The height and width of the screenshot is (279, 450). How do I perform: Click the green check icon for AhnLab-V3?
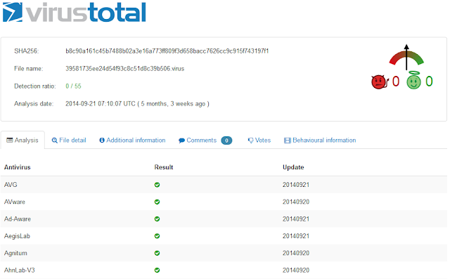click(x=157, y=270)
